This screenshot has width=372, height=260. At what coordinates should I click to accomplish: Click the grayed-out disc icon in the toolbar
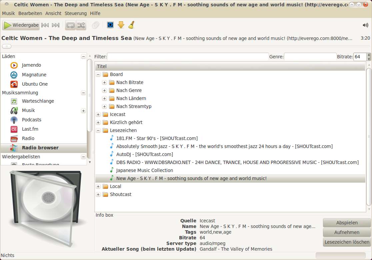[x=96, y=25]
